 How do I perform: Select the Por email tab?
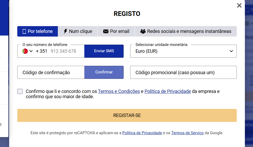point(116,31)
